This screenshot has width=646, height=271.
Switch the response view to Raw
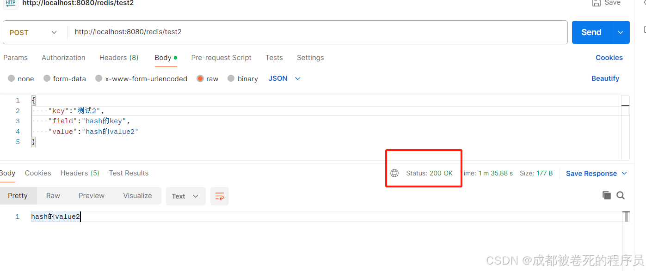[x=53, y=196]
